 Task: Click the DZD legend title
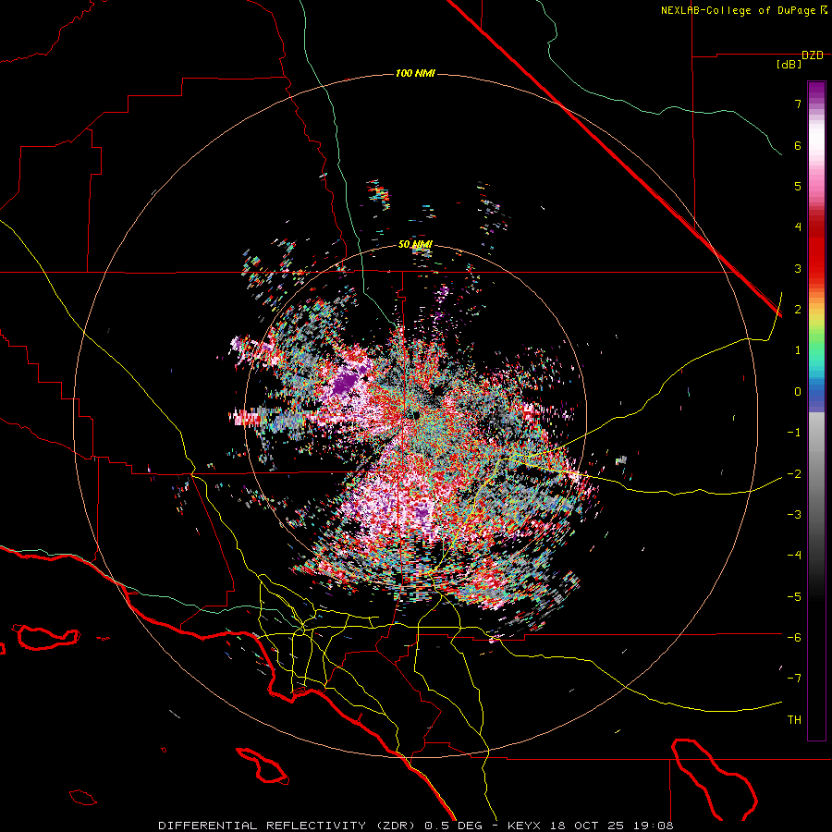click(x=813, y=55)
